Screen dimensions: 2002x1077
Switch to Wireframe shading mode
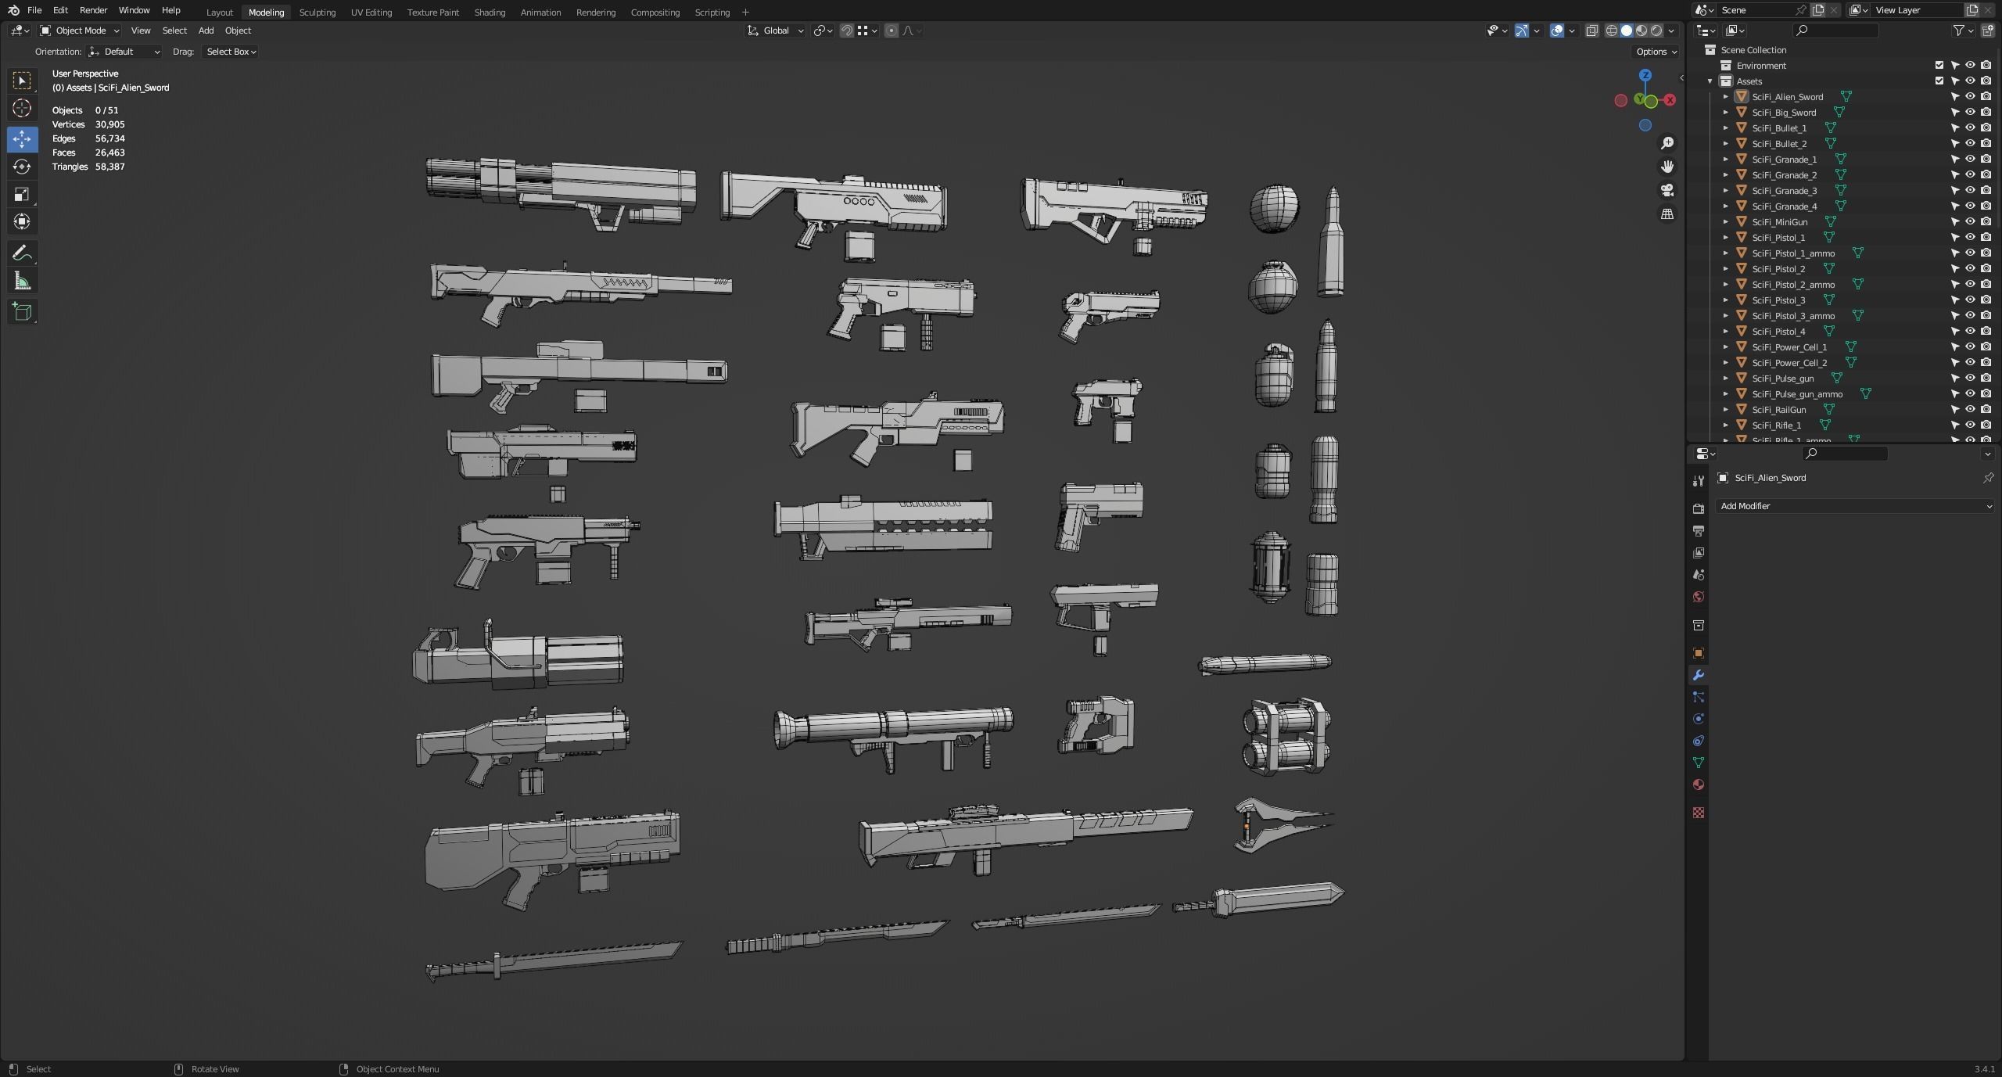(1611, 31)
